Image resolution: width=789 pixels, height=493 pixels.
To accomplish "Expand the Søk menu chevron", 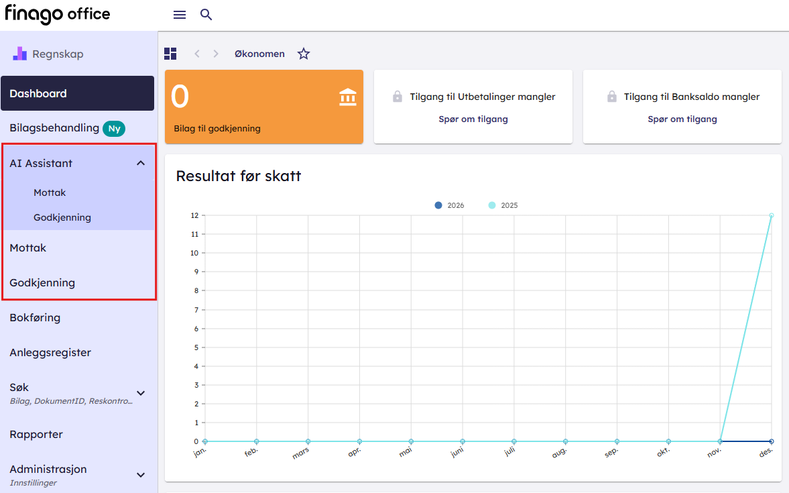I will pos(141,393).
